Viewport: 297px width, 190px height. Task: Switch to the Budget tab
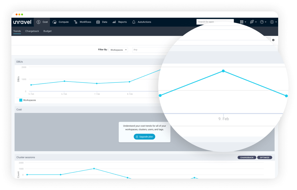tap(47, 31)
